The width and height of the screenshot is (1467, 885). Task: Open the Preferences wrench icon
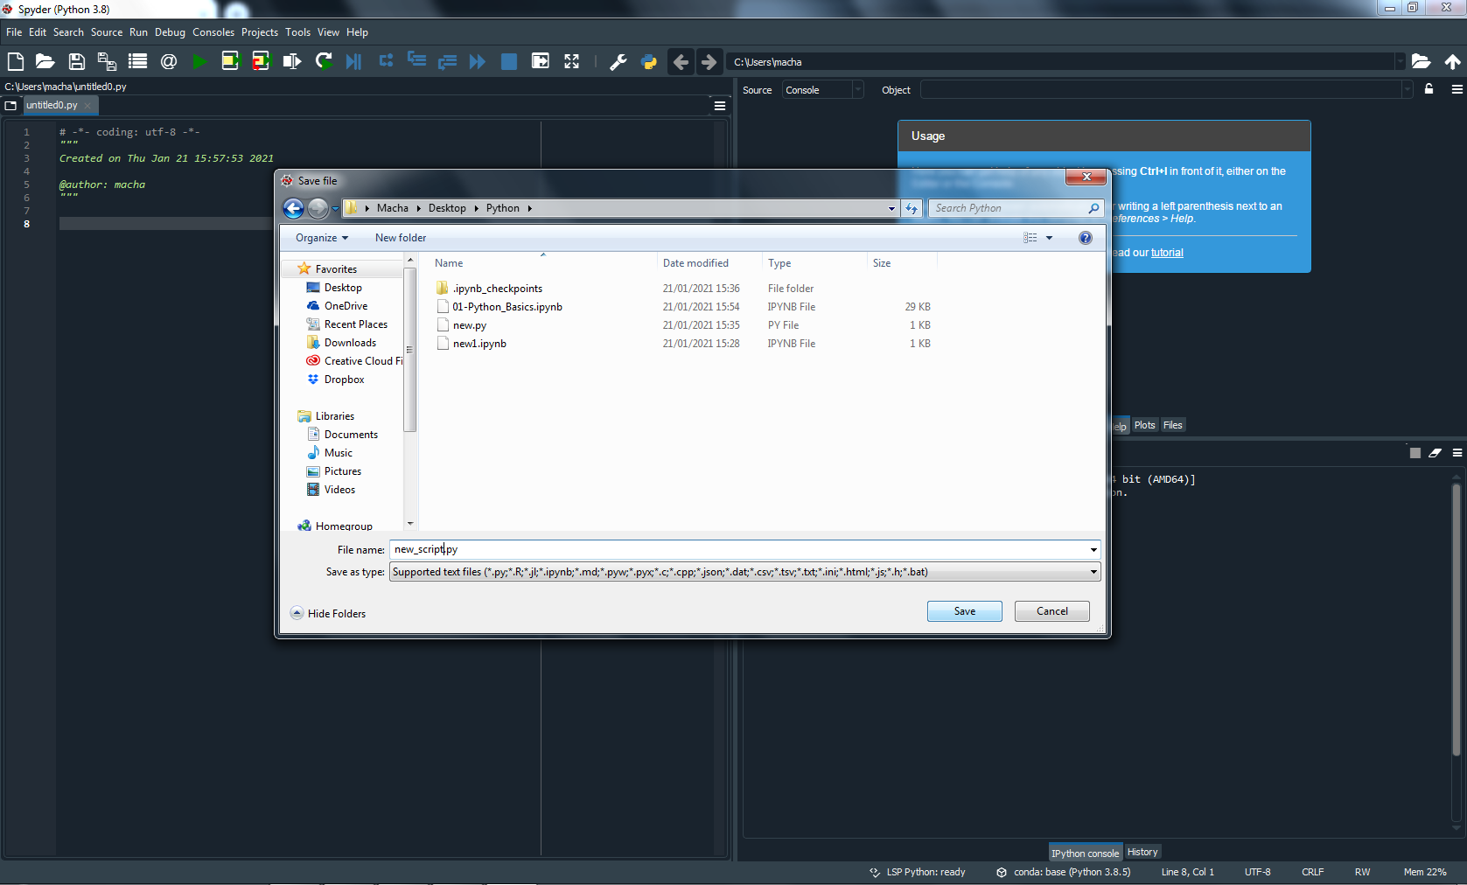(618, 61)
